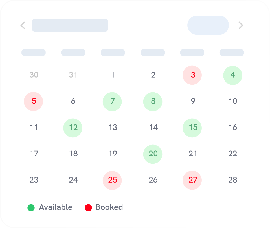
Task: Click the first weekday column header
Action: pos(33,52)
